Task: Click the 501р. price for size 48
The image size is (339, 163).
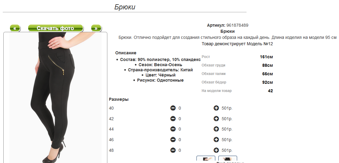Action: pos(227,150)
